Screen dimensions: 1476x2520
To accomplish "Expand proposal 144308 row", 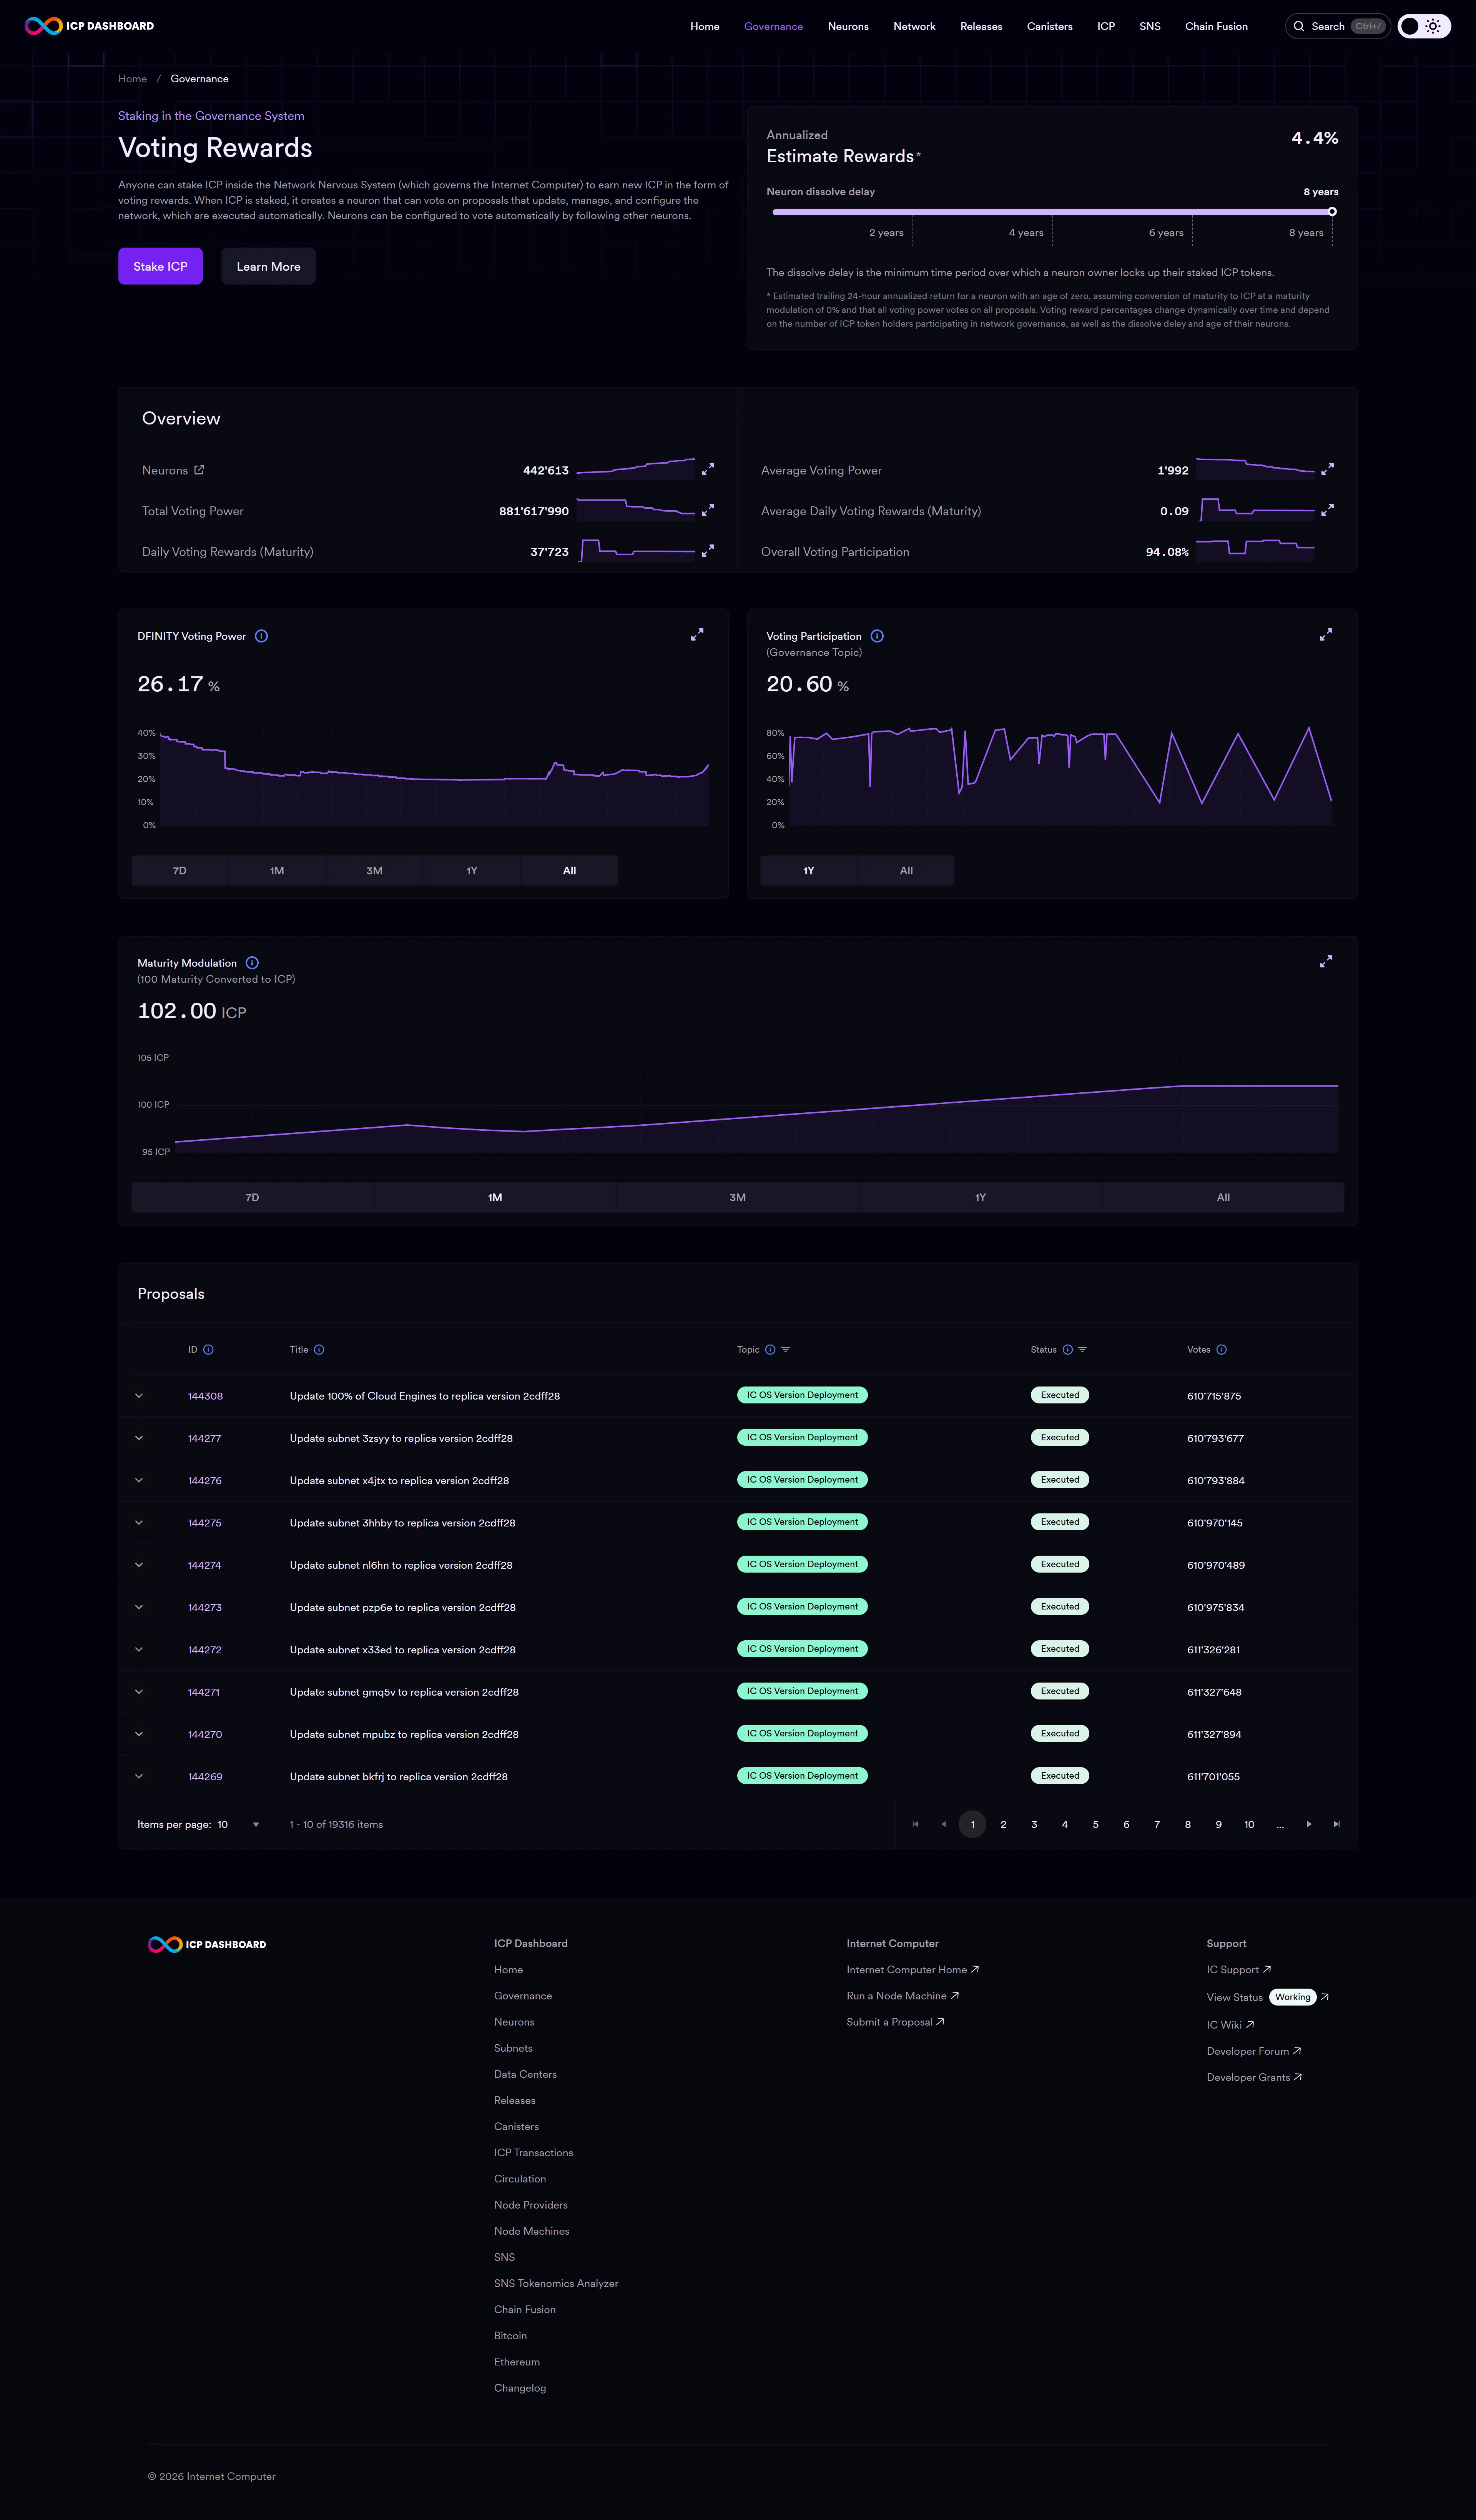I will click(x=139, y=1396).
